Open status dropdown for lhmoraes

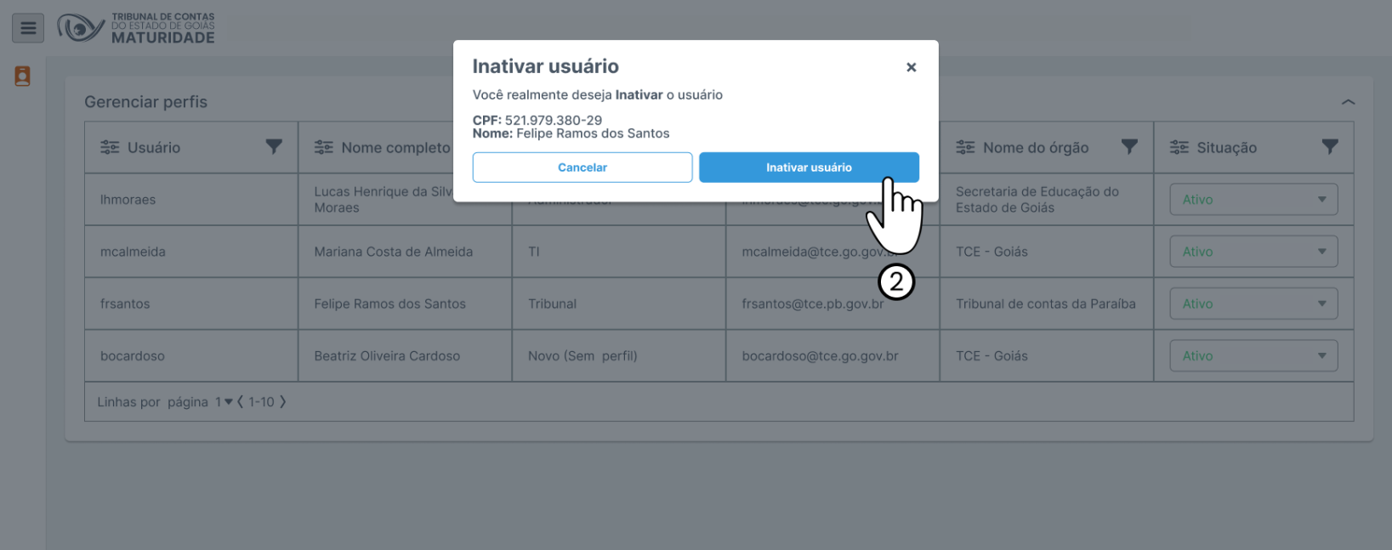[x=1253, y=200]
